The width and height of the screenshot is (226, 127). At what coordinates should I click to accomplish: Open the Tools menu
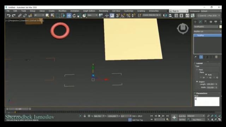(24, 11)
